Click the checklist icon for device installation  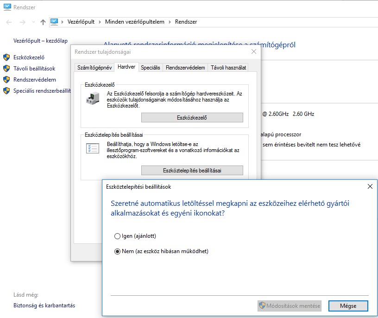pyautogui.click(x=93, y=148)
